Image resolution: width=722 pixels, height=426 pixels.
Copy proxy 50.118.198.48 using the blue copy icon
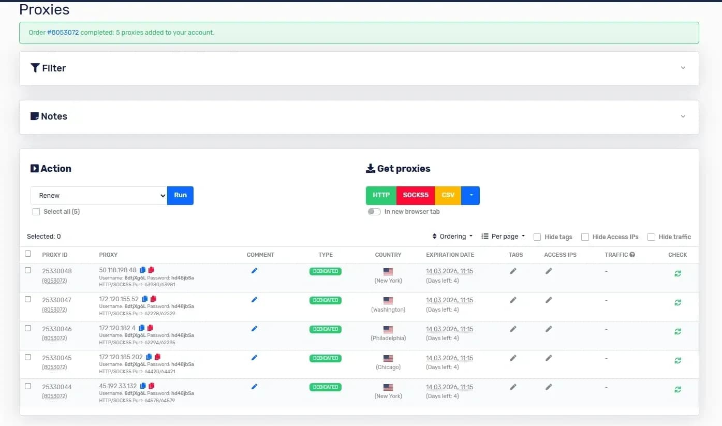pyautogui.click(x=143, y=270)
